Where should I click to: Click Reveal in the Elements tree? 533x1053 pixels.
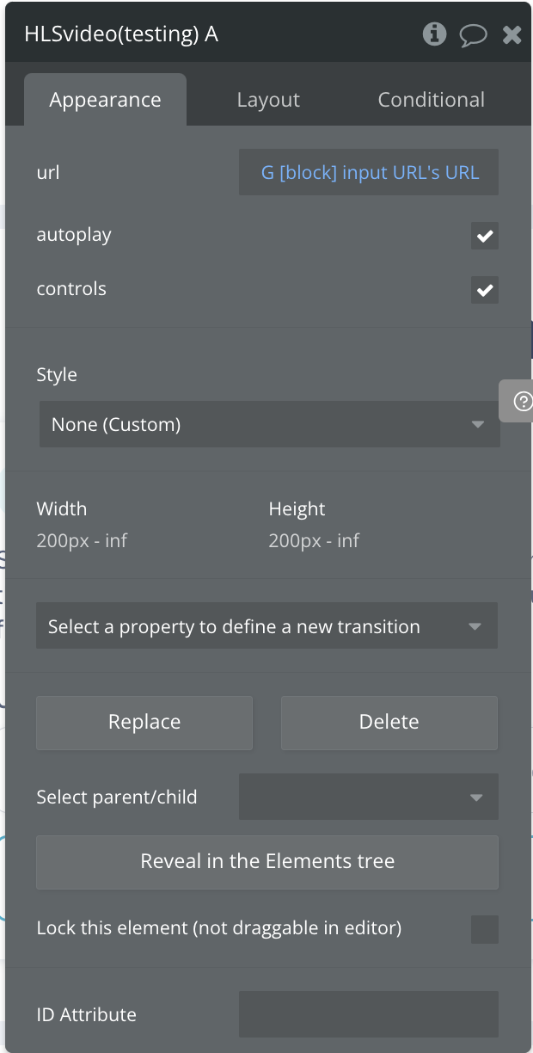pos(267,861)
